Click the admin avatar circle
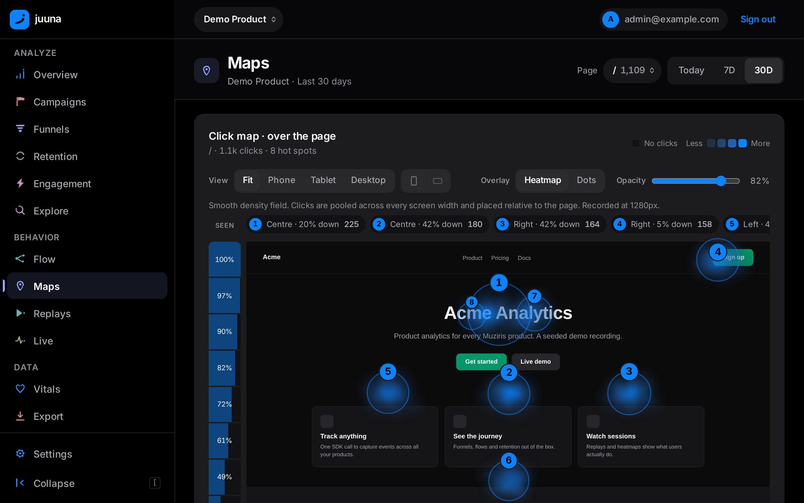 coord(610,19)
